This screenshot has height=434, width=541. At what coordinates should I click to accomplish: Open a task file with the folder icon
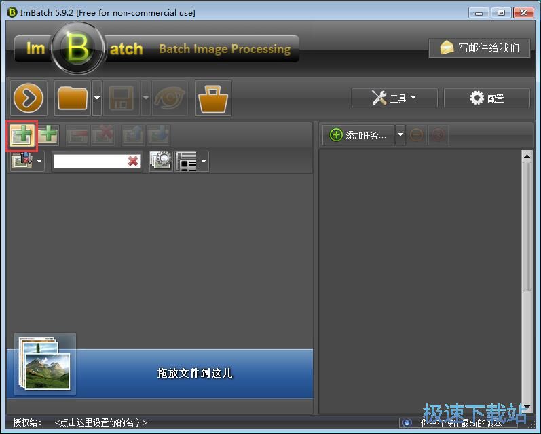tap(73, 98)
